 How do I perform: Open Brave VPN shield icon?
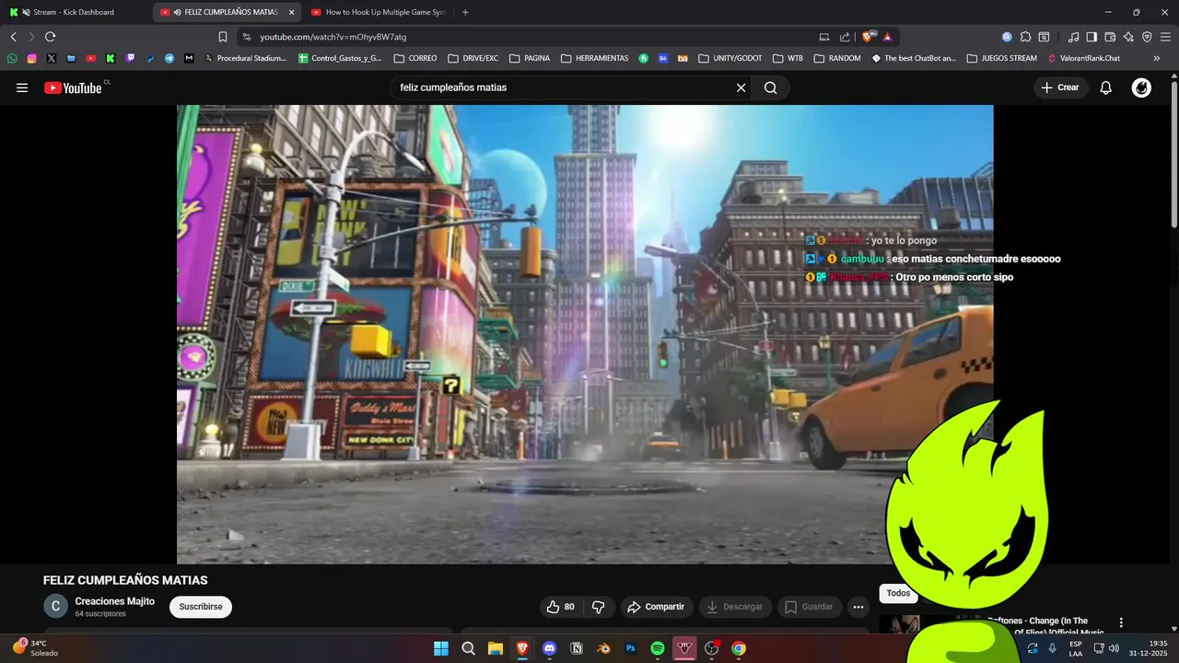click(1147, 37)
